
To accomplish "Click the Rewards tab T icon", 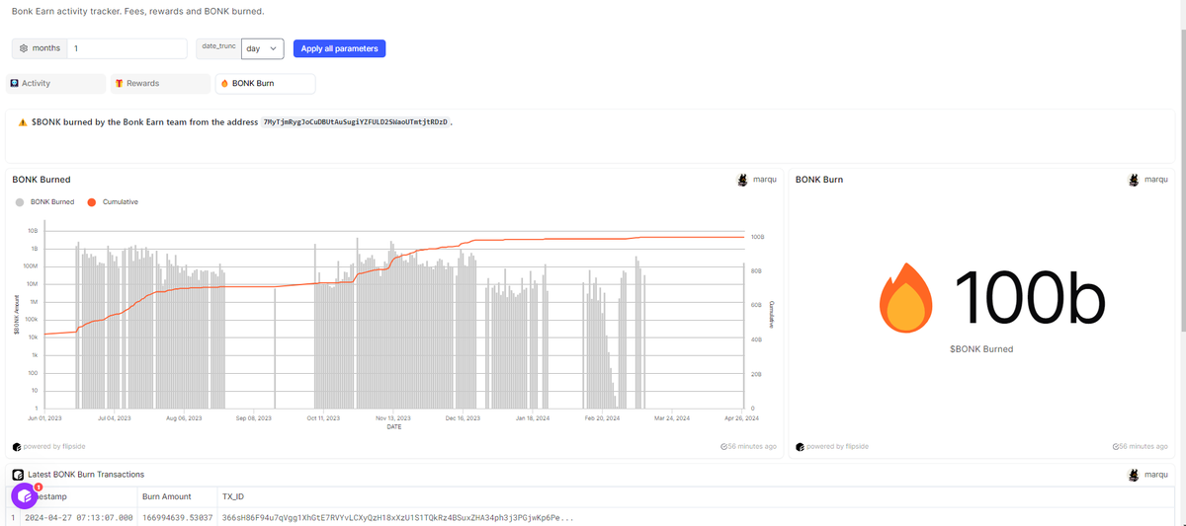I will (x=119, y=84).
